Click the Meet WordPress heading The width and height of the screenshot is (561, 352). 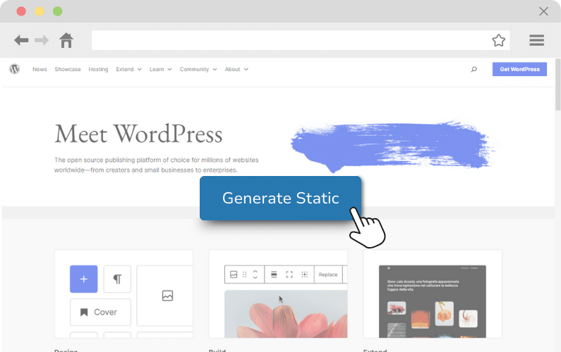click(x=138, y=134)
